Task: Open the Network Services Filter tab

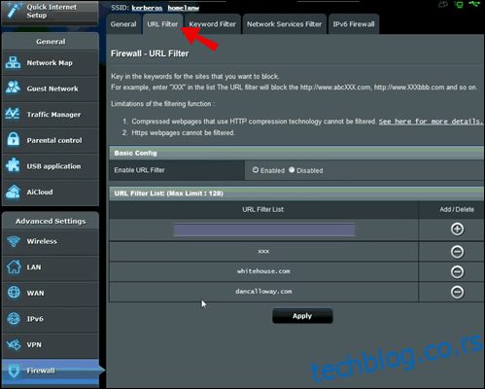Action: coord(284,24)
